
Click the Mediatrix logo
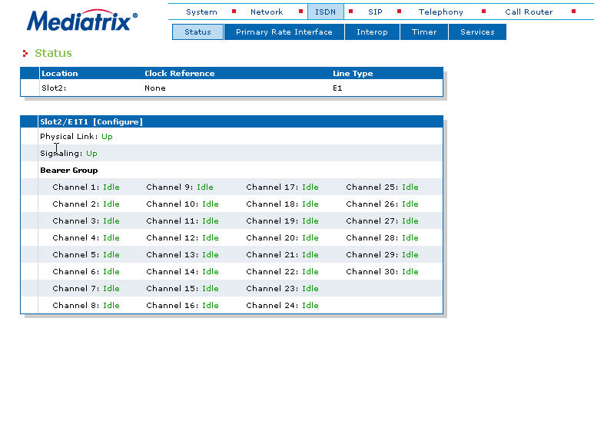(81, 21)
